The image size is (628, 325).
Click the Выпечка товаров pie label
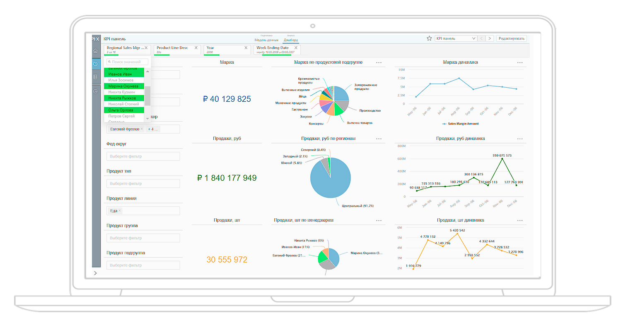360,123
